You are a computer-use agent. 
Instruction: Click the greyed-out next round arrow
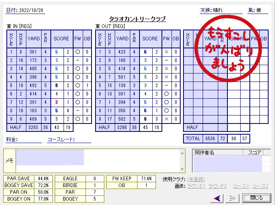point(232,198)
